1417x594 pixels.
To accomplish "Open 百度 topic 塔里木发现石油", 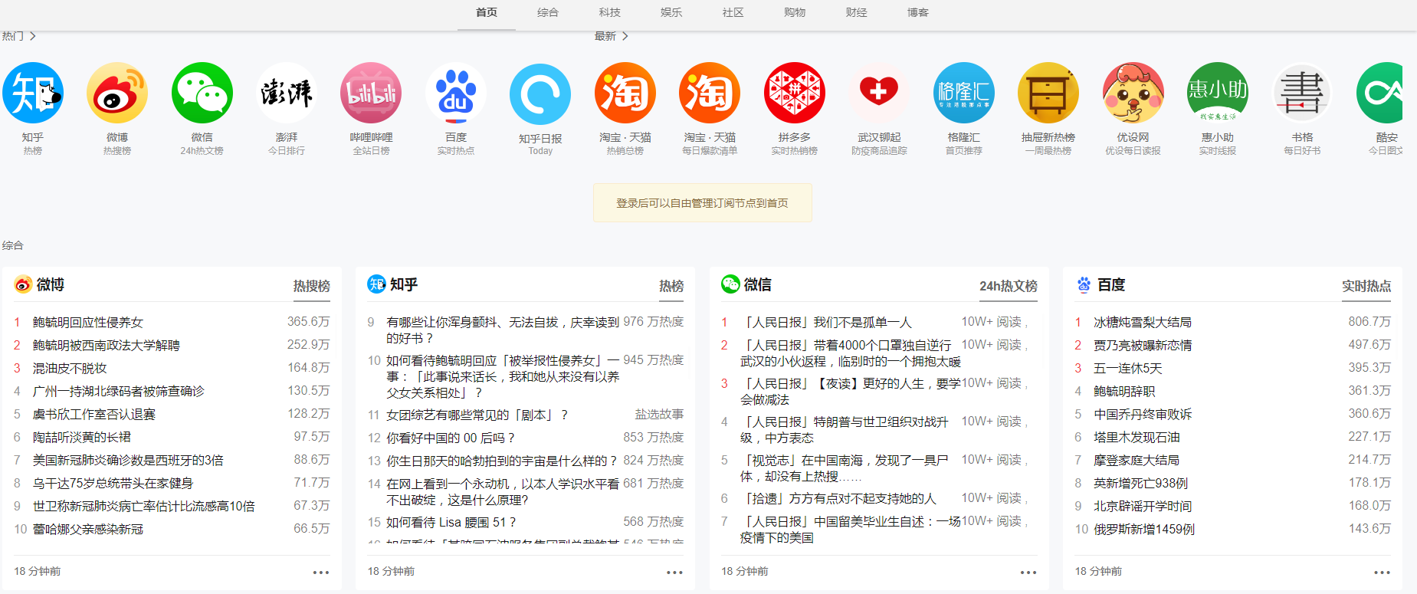I will 1137,438.
